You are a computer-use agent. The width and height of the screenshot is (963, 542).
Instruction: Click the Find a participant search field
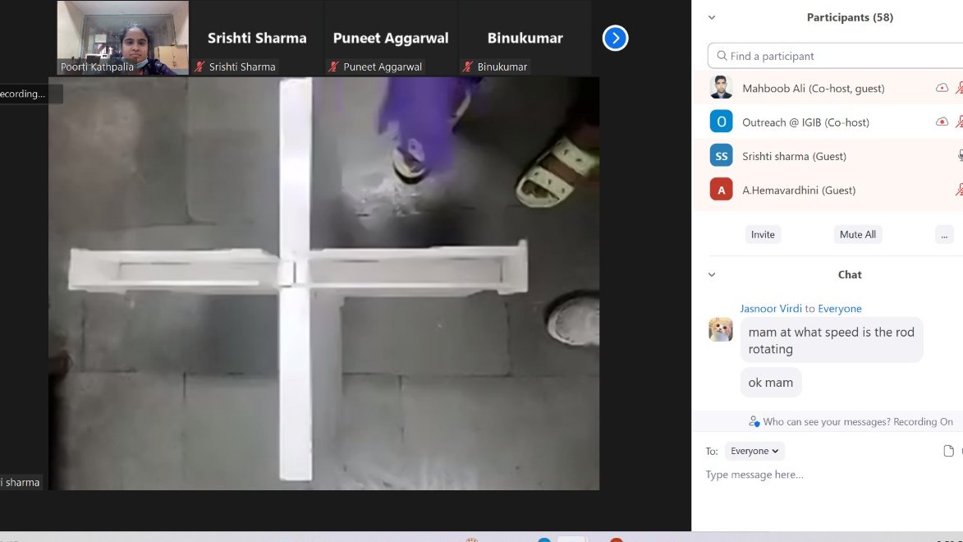point(835,56)
